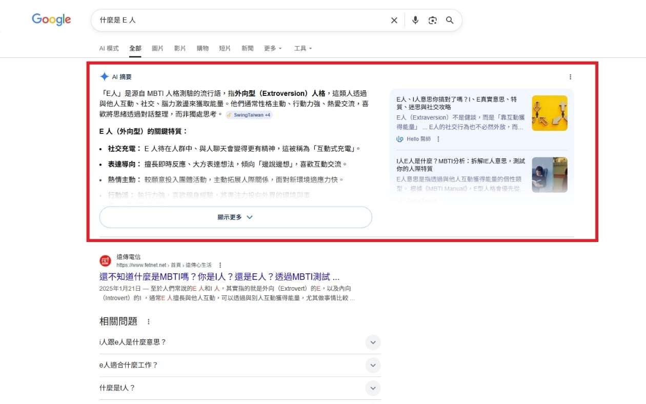Open the SwingTaiwan +4 sources chip

pos(248,115)
